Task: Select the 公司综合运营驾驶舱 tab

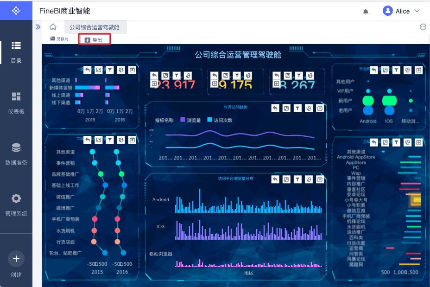Action: click(95, 27)
